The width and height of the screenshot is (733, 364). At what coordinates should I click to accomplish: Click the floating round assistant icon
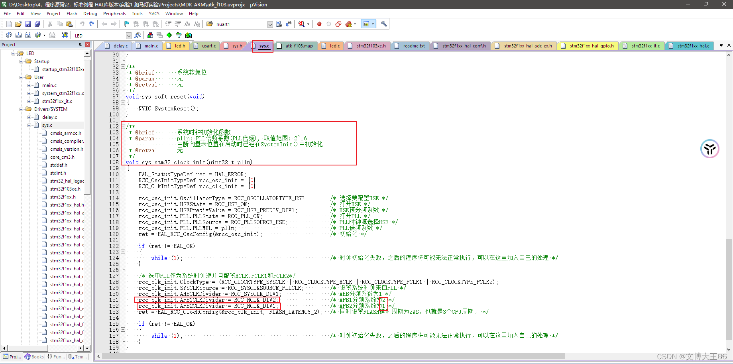click(709, 149)
